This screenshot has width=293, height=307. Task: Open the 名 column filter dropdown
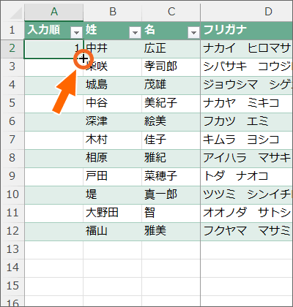[193, 32]
